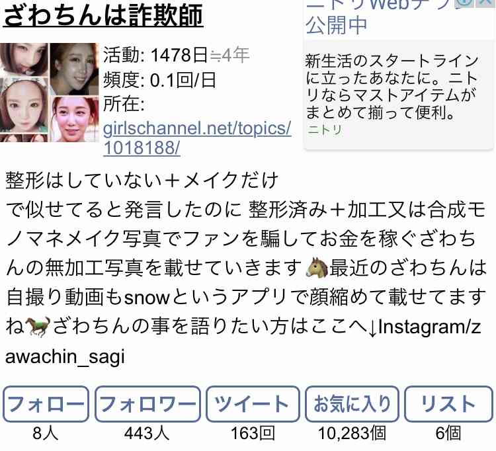Click the horse head emoji in bio
The image size is (496, 451).
tap(317, 268)
